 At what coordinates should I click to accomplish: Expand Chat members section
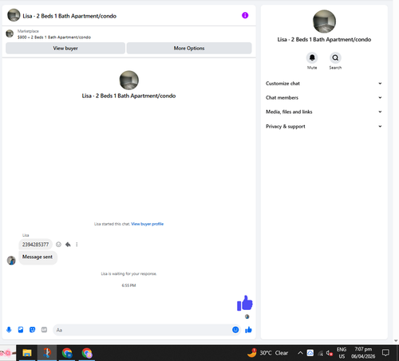tap(324, 97)
